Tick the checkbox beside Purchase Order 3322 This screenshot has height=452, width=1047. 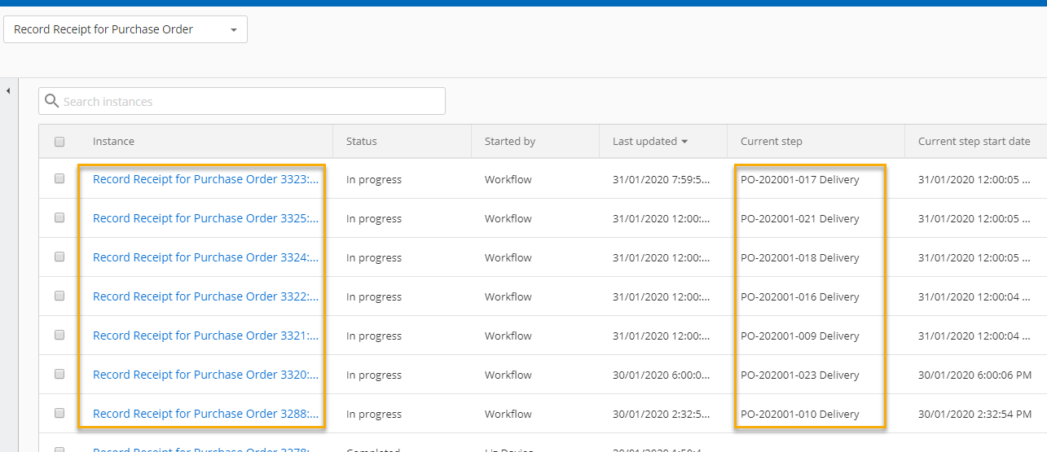point(59,296)
